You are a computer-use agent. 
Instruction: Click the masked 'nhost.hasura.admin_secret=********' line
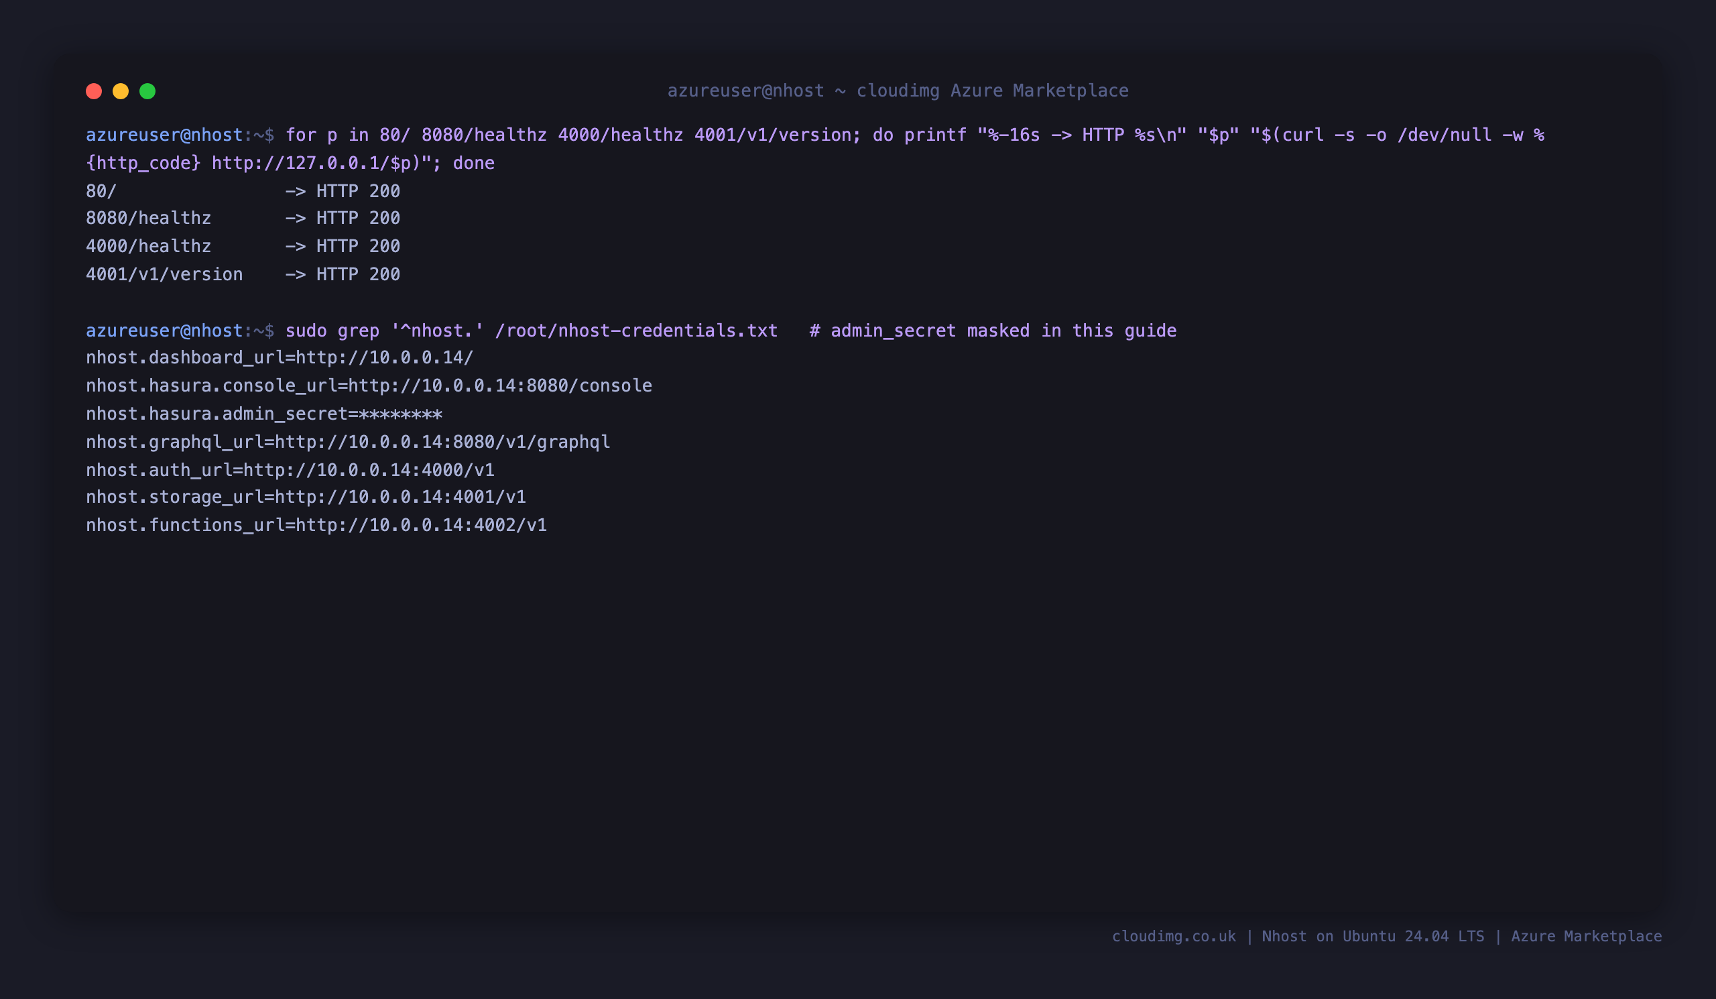[264, 414]
